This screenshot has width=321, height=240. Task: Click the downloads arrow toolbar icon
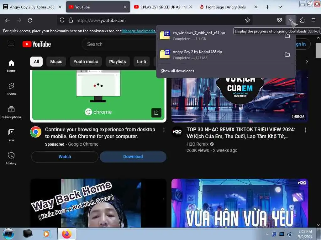click(291, 20)
